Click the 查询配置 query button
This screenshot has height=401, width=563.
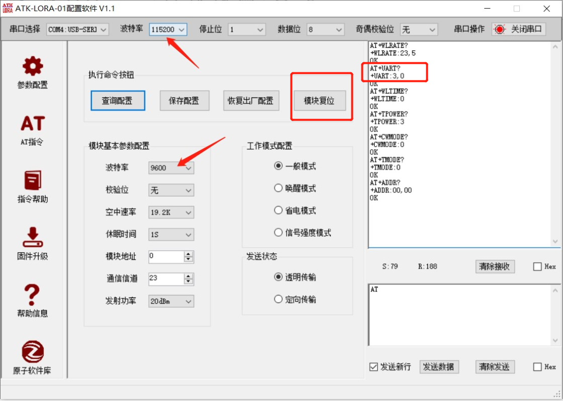tap(118, 101)
